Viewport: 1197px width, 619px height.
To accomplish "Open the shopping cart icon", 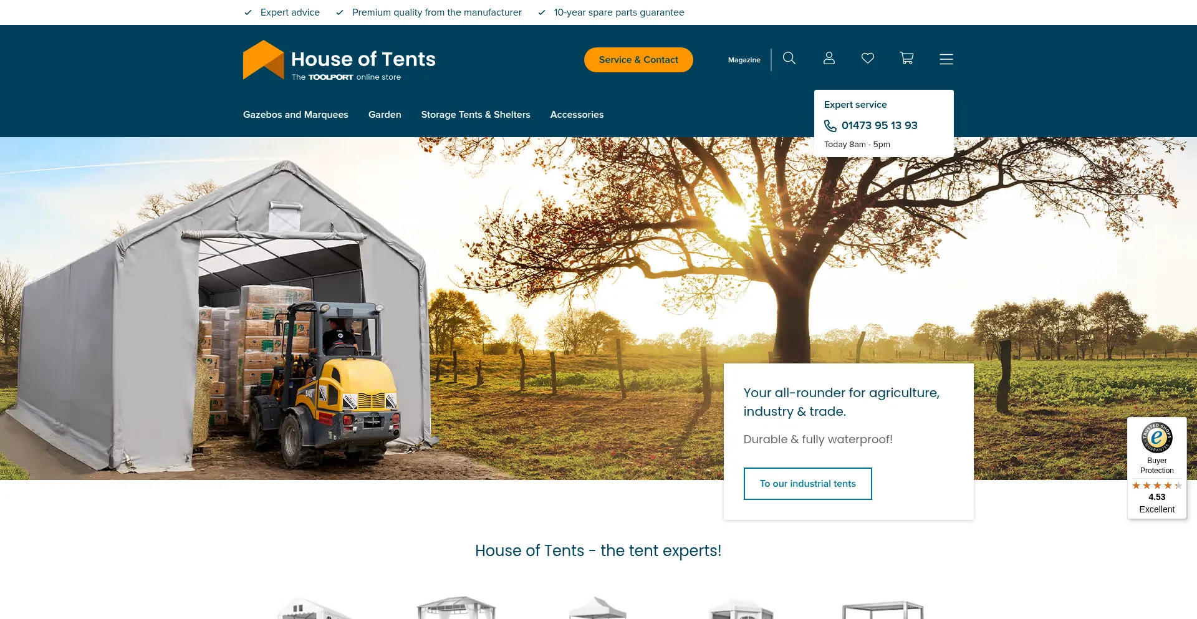I will pos(906,59).
